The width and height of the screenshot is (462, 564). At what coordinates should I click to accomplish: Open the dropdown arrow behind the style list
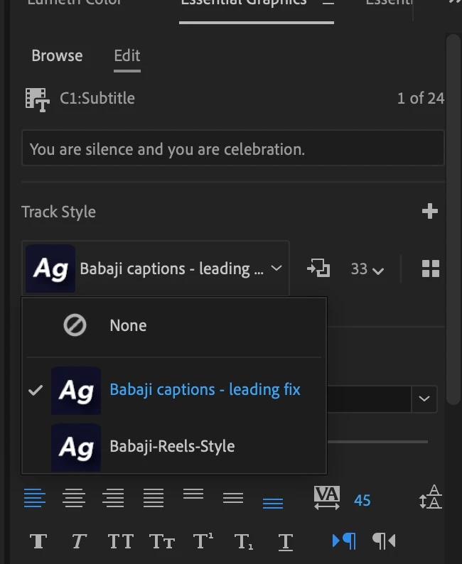click(424, 398)
